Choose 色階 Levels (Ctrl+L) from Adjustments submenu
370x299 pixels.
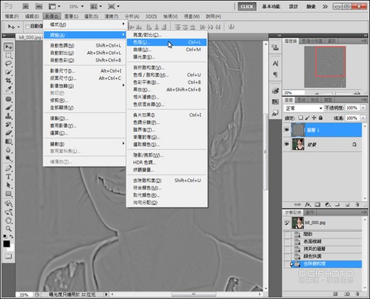coord(166,42)
